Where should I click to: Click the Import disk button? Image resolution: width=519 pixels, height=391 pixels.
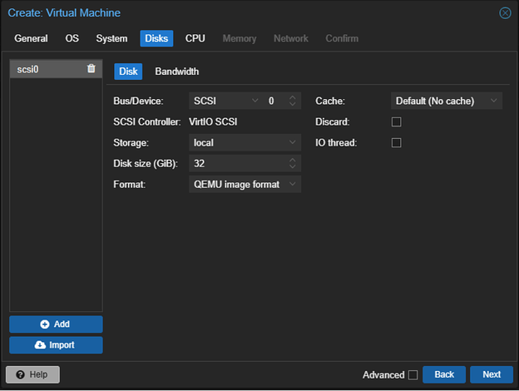click(56, 345)
